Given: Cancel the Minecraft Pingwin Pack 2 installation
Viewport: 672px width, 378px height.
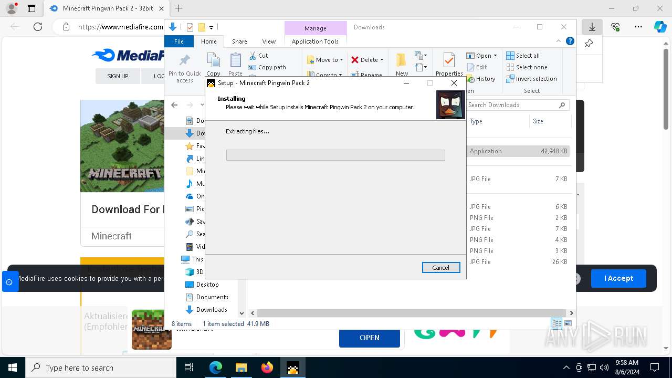Looking at the screenshot, I should point(441,268).
